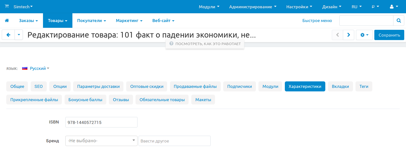Click the ISBN input field
This screenshot has height=150, width=406.
tap(101, 122)
